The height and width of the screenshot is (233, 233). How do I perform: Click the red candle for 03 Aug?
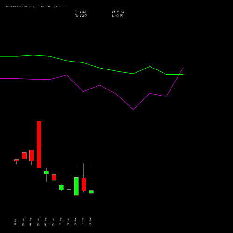tap(24, 156)
